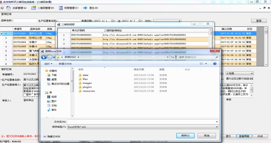Open the 组织 dropdown menu

tap(49, 64)
